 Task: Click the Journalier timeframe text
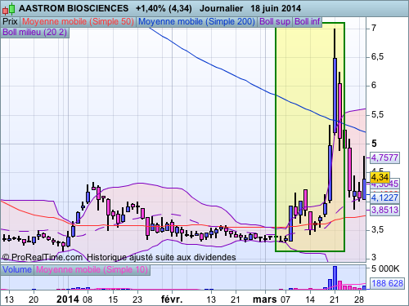click(x=221, y=8)
